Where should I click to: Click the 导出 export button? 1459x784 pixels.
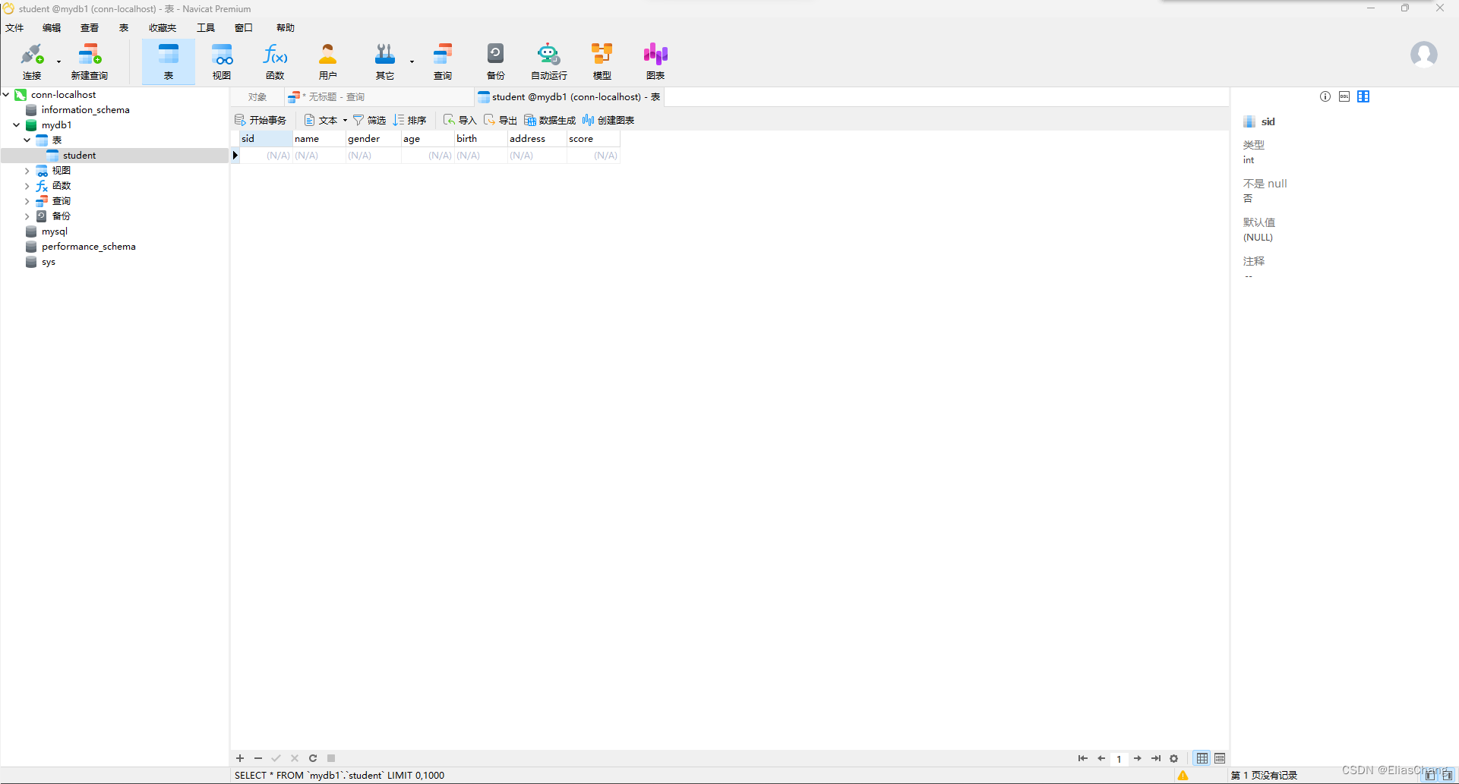(x=501, y=120)
